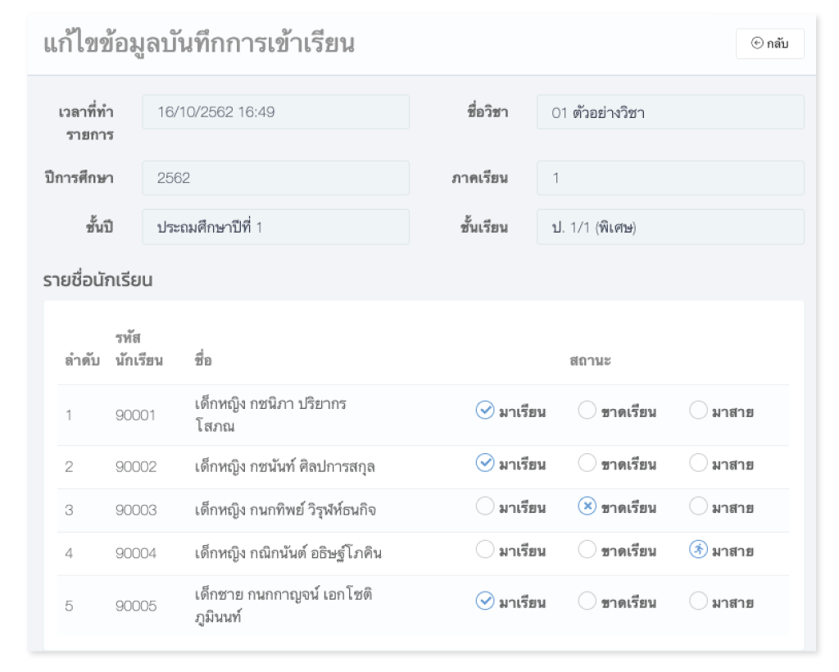Click the ชื่อวิชา subject field
This screenshot has width=839, height=672.
[669, 112]
